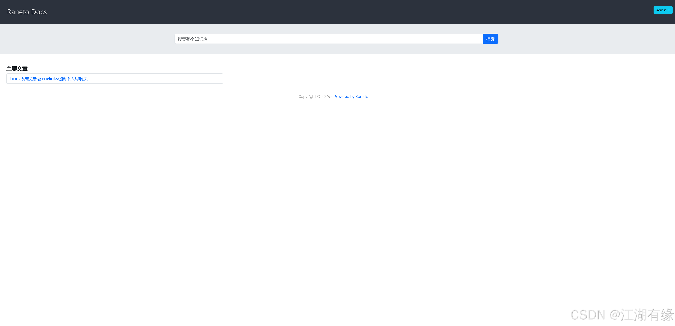The image size is (675, 326).
Task: Click the gray banner left of the search box
Action: pos(87,39)
